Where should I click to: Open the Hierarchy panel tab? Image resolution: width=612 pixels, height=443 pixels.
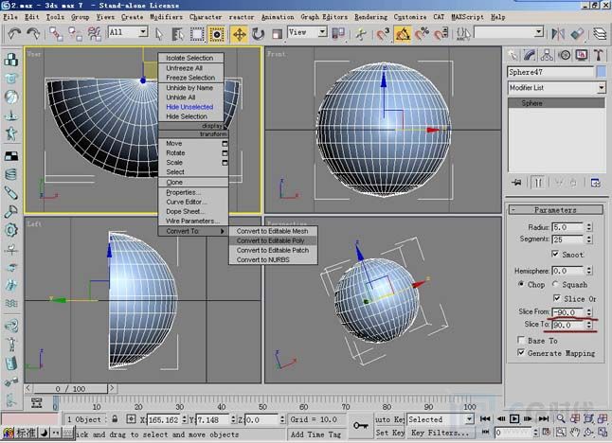(547, 55)
